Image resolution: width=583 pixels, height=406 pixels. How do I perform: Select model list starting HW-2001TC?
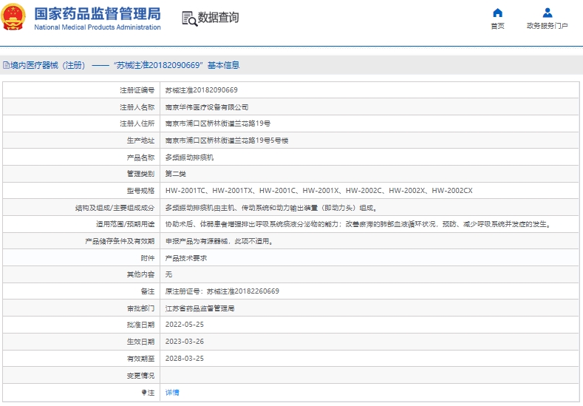click(319, 191)
